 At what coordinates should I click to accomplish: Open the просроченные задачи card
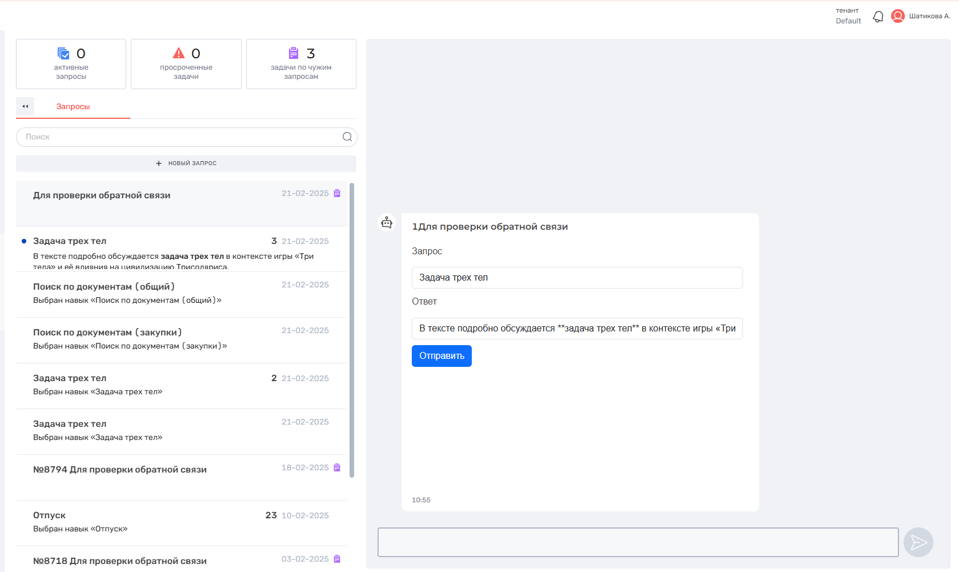186,64
